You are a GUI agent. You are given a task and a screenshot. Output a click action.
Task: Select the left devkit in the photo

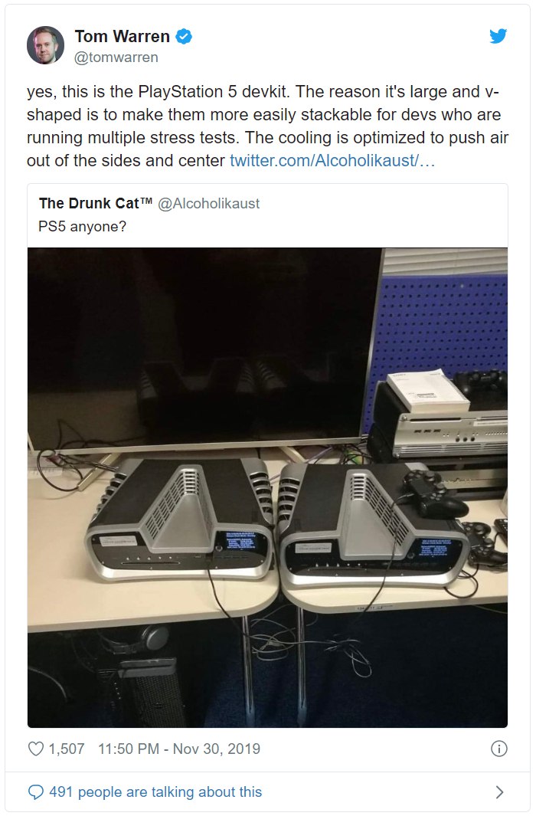pyautogui.click(x=179, y=520)
